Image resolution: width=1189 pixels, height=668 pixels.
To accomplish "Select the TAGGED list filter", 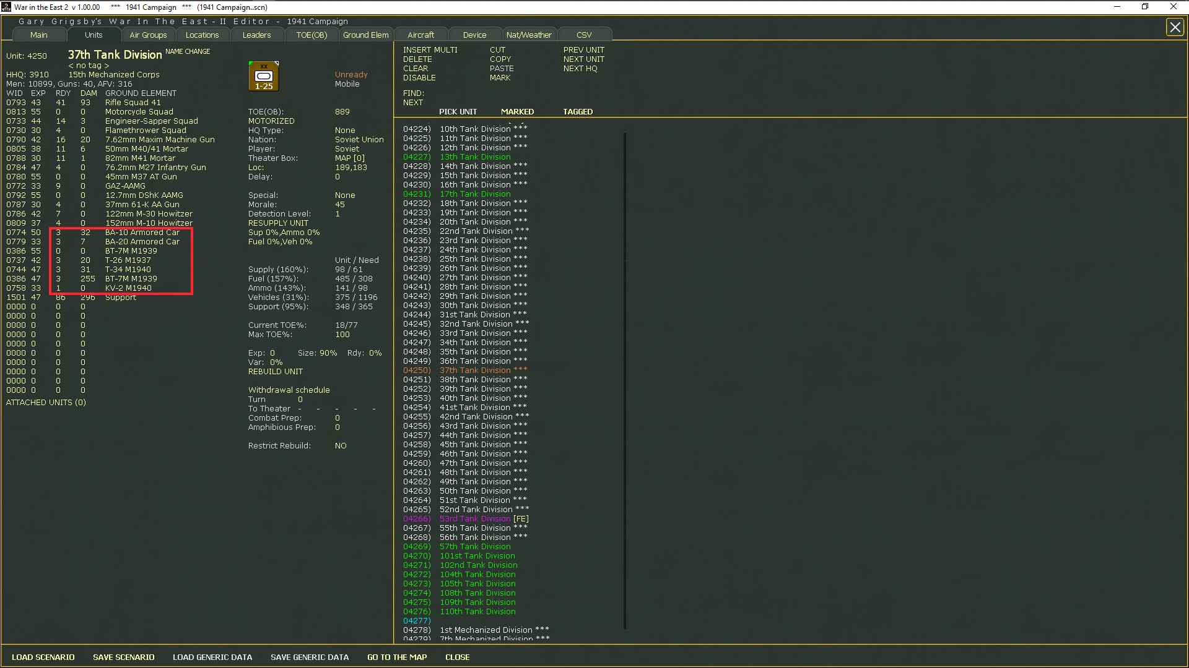I will click(578, 112).
